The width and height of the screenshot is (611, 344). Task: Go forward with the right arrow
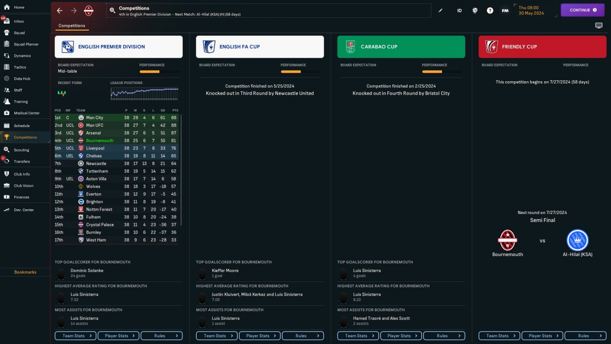click(x=74, y=11)
